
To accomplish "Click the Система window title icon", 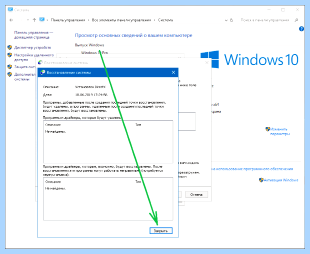I will pos(10,10).
